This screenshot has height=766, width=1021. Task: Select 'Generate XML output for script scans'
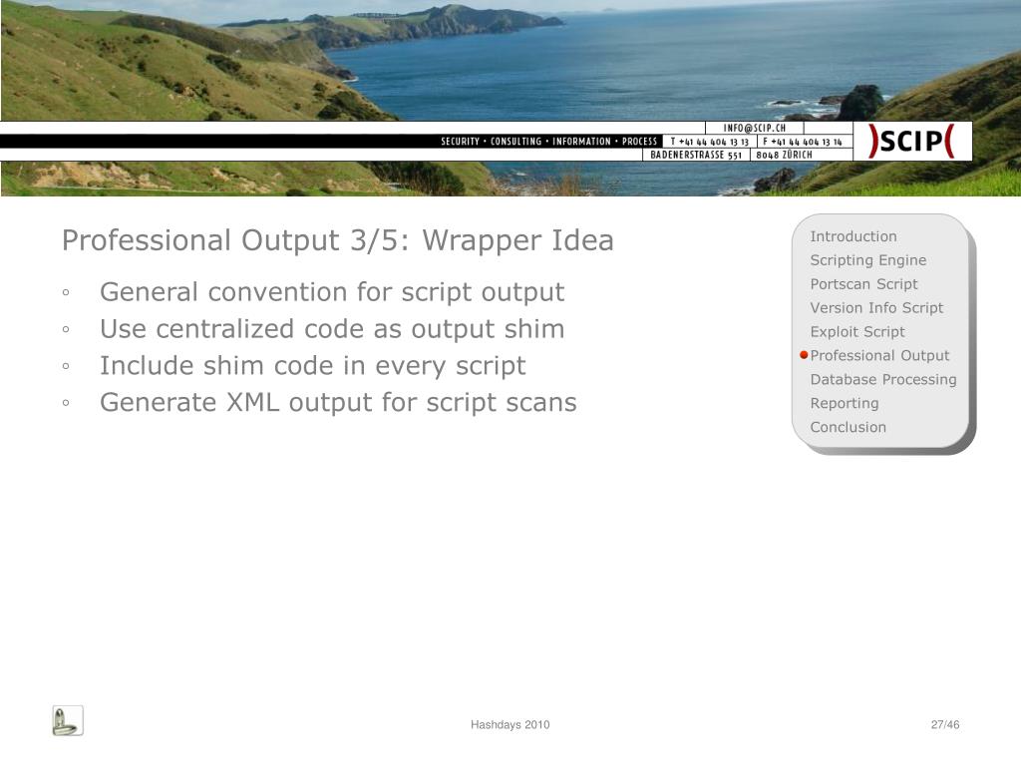point(338,403)
